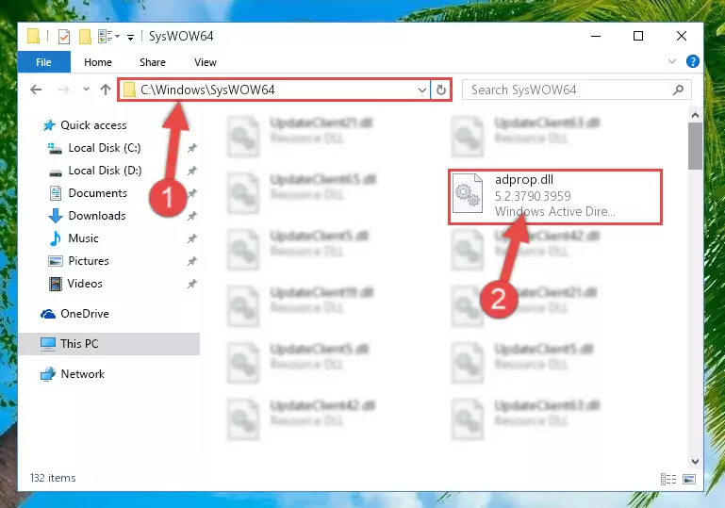Go up one folder level

pos(106,90)
